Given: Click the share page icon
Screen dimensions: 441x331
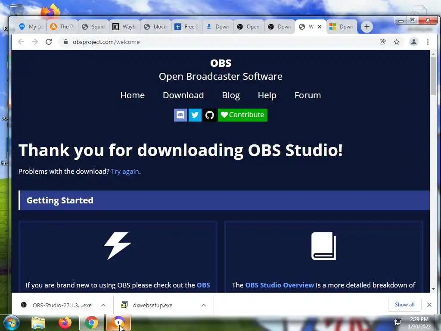Looking at the screenshot, I should pyautogui.click(x=382, y=42).
